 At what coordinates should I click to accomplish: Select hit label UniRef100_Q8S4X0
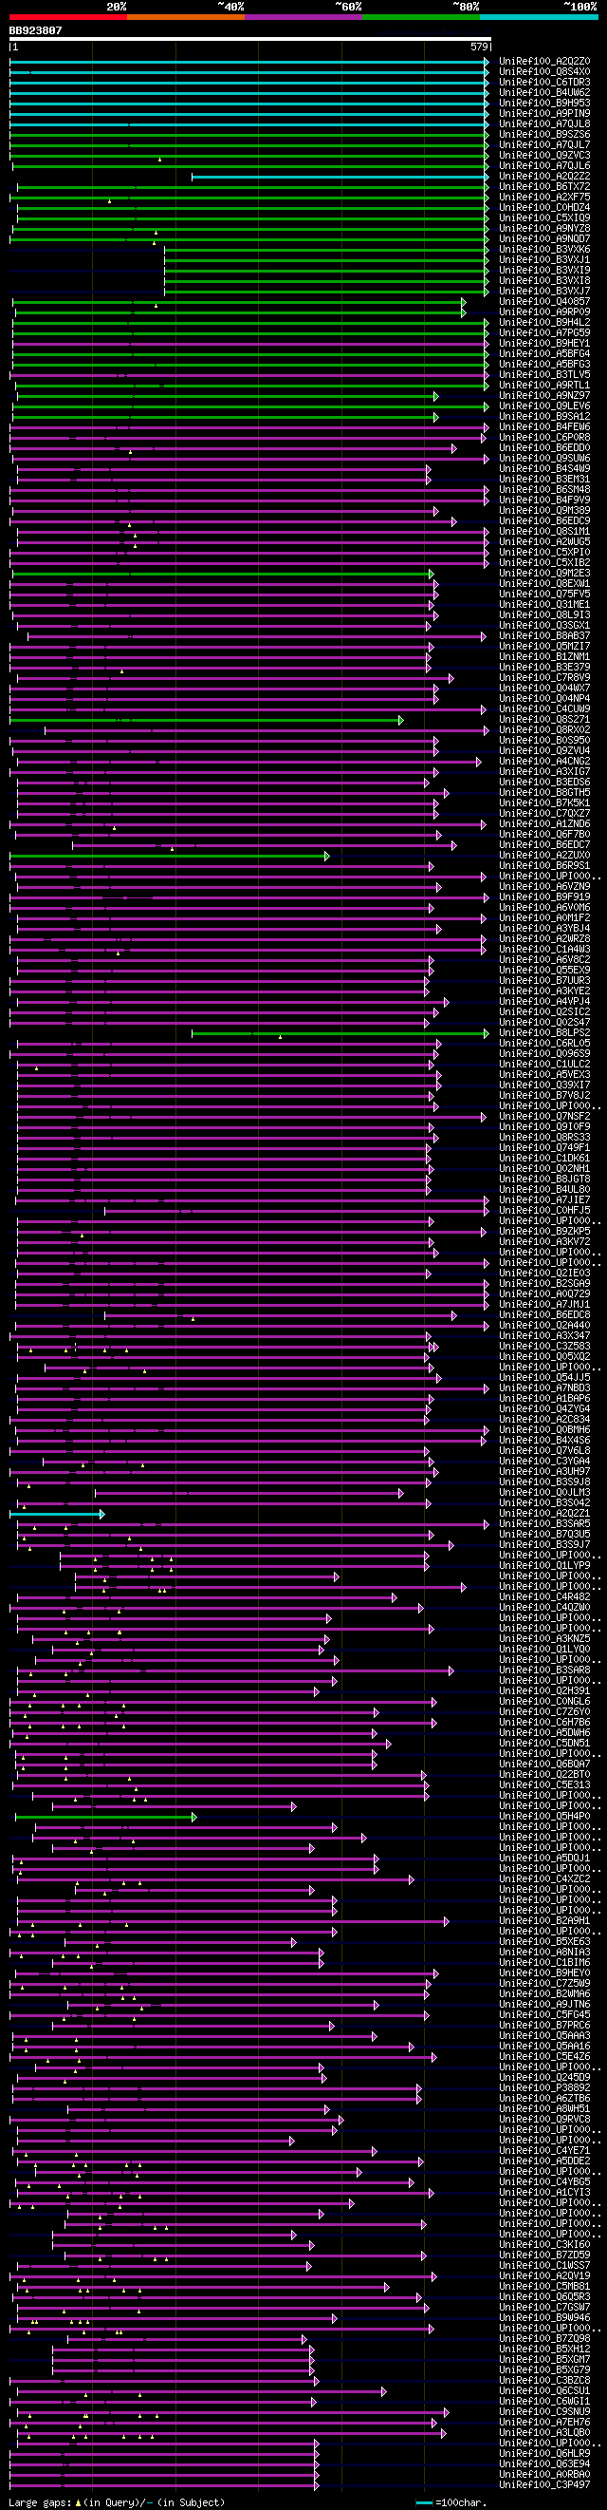pos(544,72)
